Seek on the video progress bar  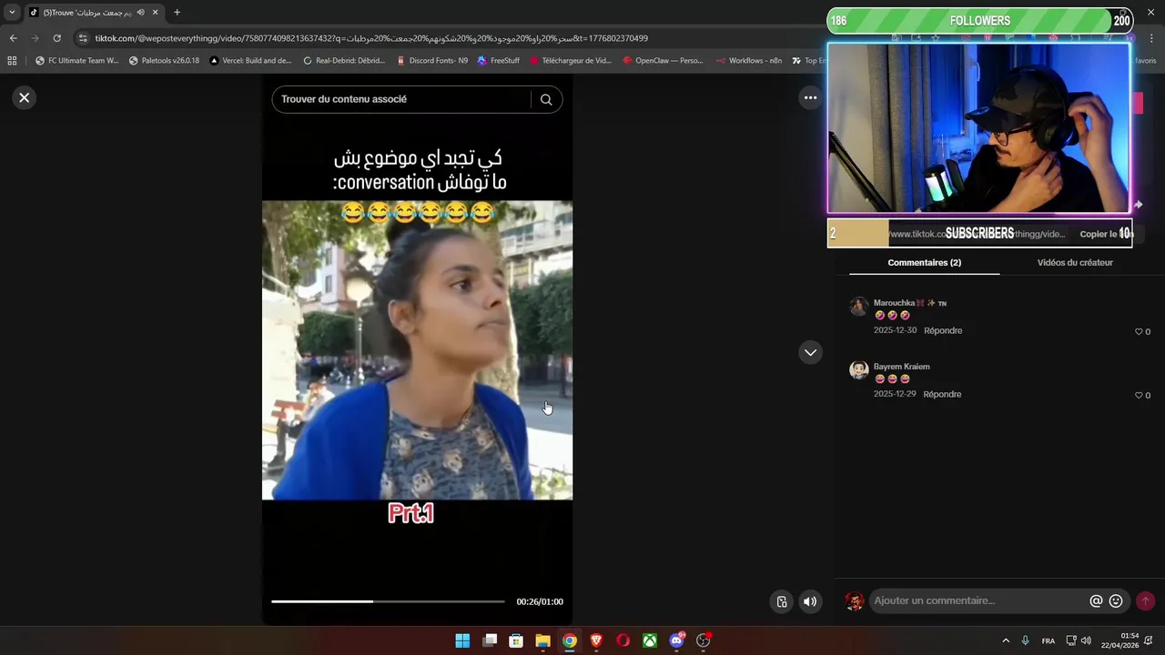(388, 601)
